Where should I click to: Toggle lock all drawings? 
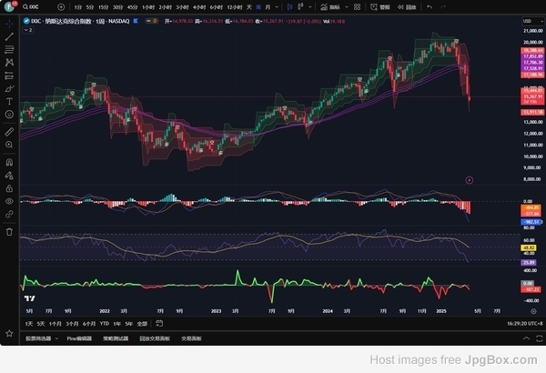(x=9, y=187)
